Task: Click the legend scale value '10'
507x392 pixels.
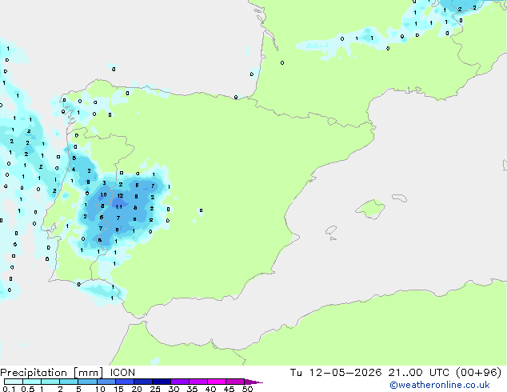Action: [100, 389]
